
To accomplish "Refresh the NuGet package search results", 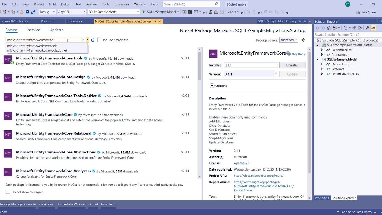I will tap(93, 40).
